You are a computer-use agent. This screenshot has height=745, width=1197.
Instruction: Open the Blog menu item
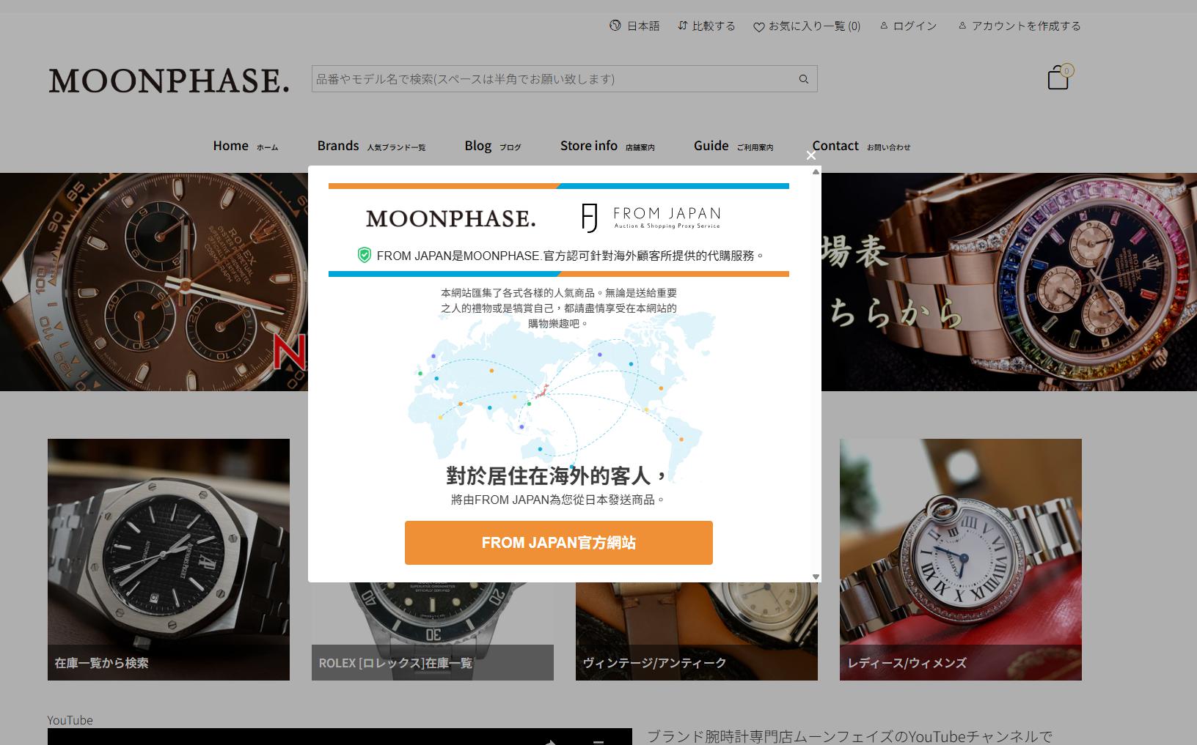[492, 146]
